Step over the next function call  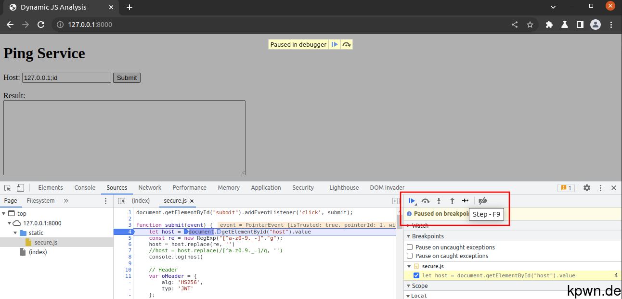(425, 201)
